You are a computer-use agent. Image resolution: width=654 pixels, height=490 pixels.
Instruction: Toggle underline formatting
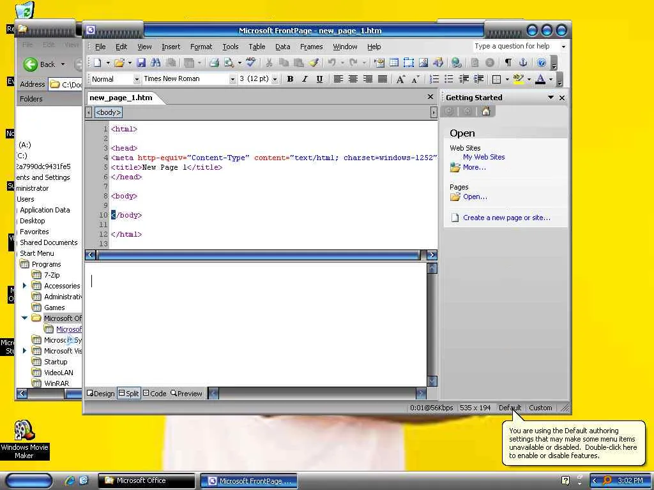click(x=319, y=78)
